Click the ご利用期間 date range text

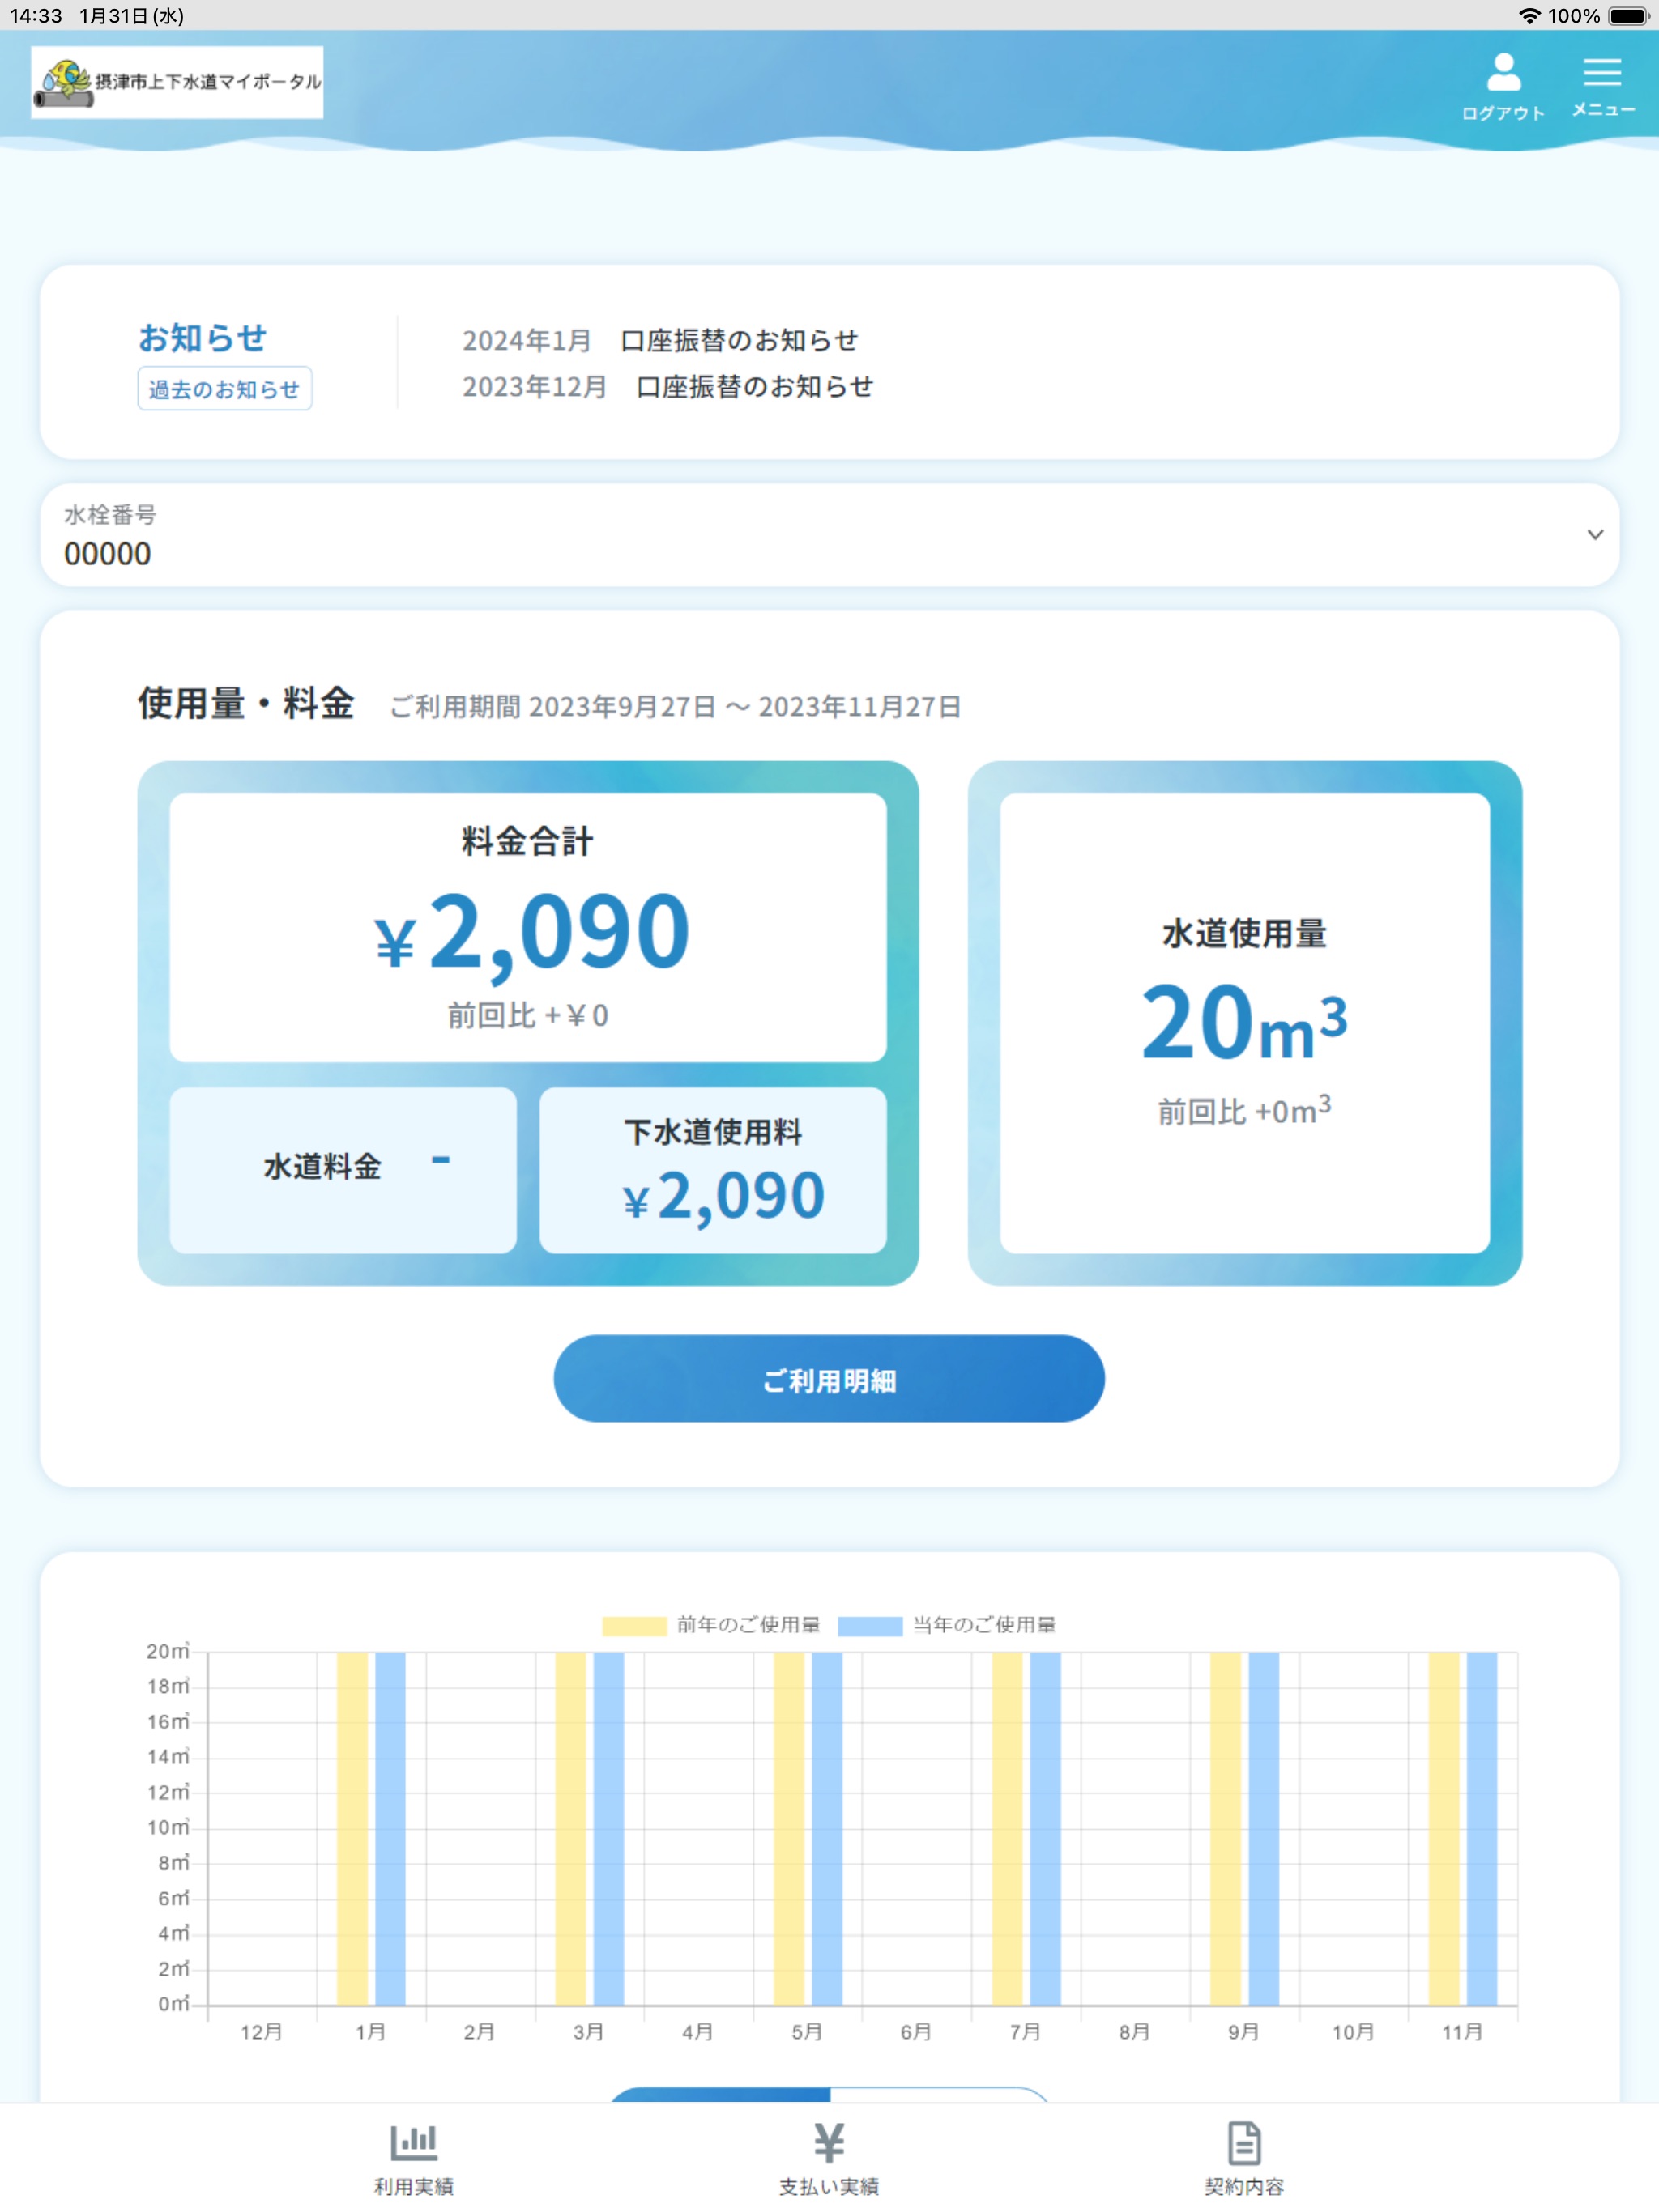click(676, 707)
